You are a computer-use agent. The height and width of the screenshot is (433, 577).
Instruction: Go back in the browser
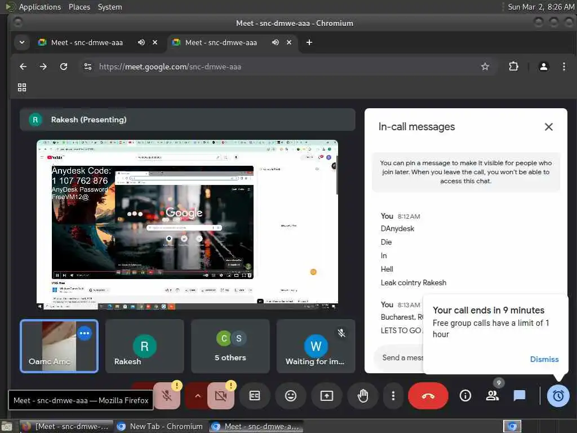23,67
